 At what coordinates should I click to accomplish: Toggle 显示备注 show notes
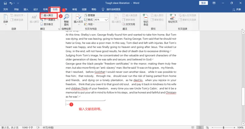pyautogui.click(x=47, y=24)
